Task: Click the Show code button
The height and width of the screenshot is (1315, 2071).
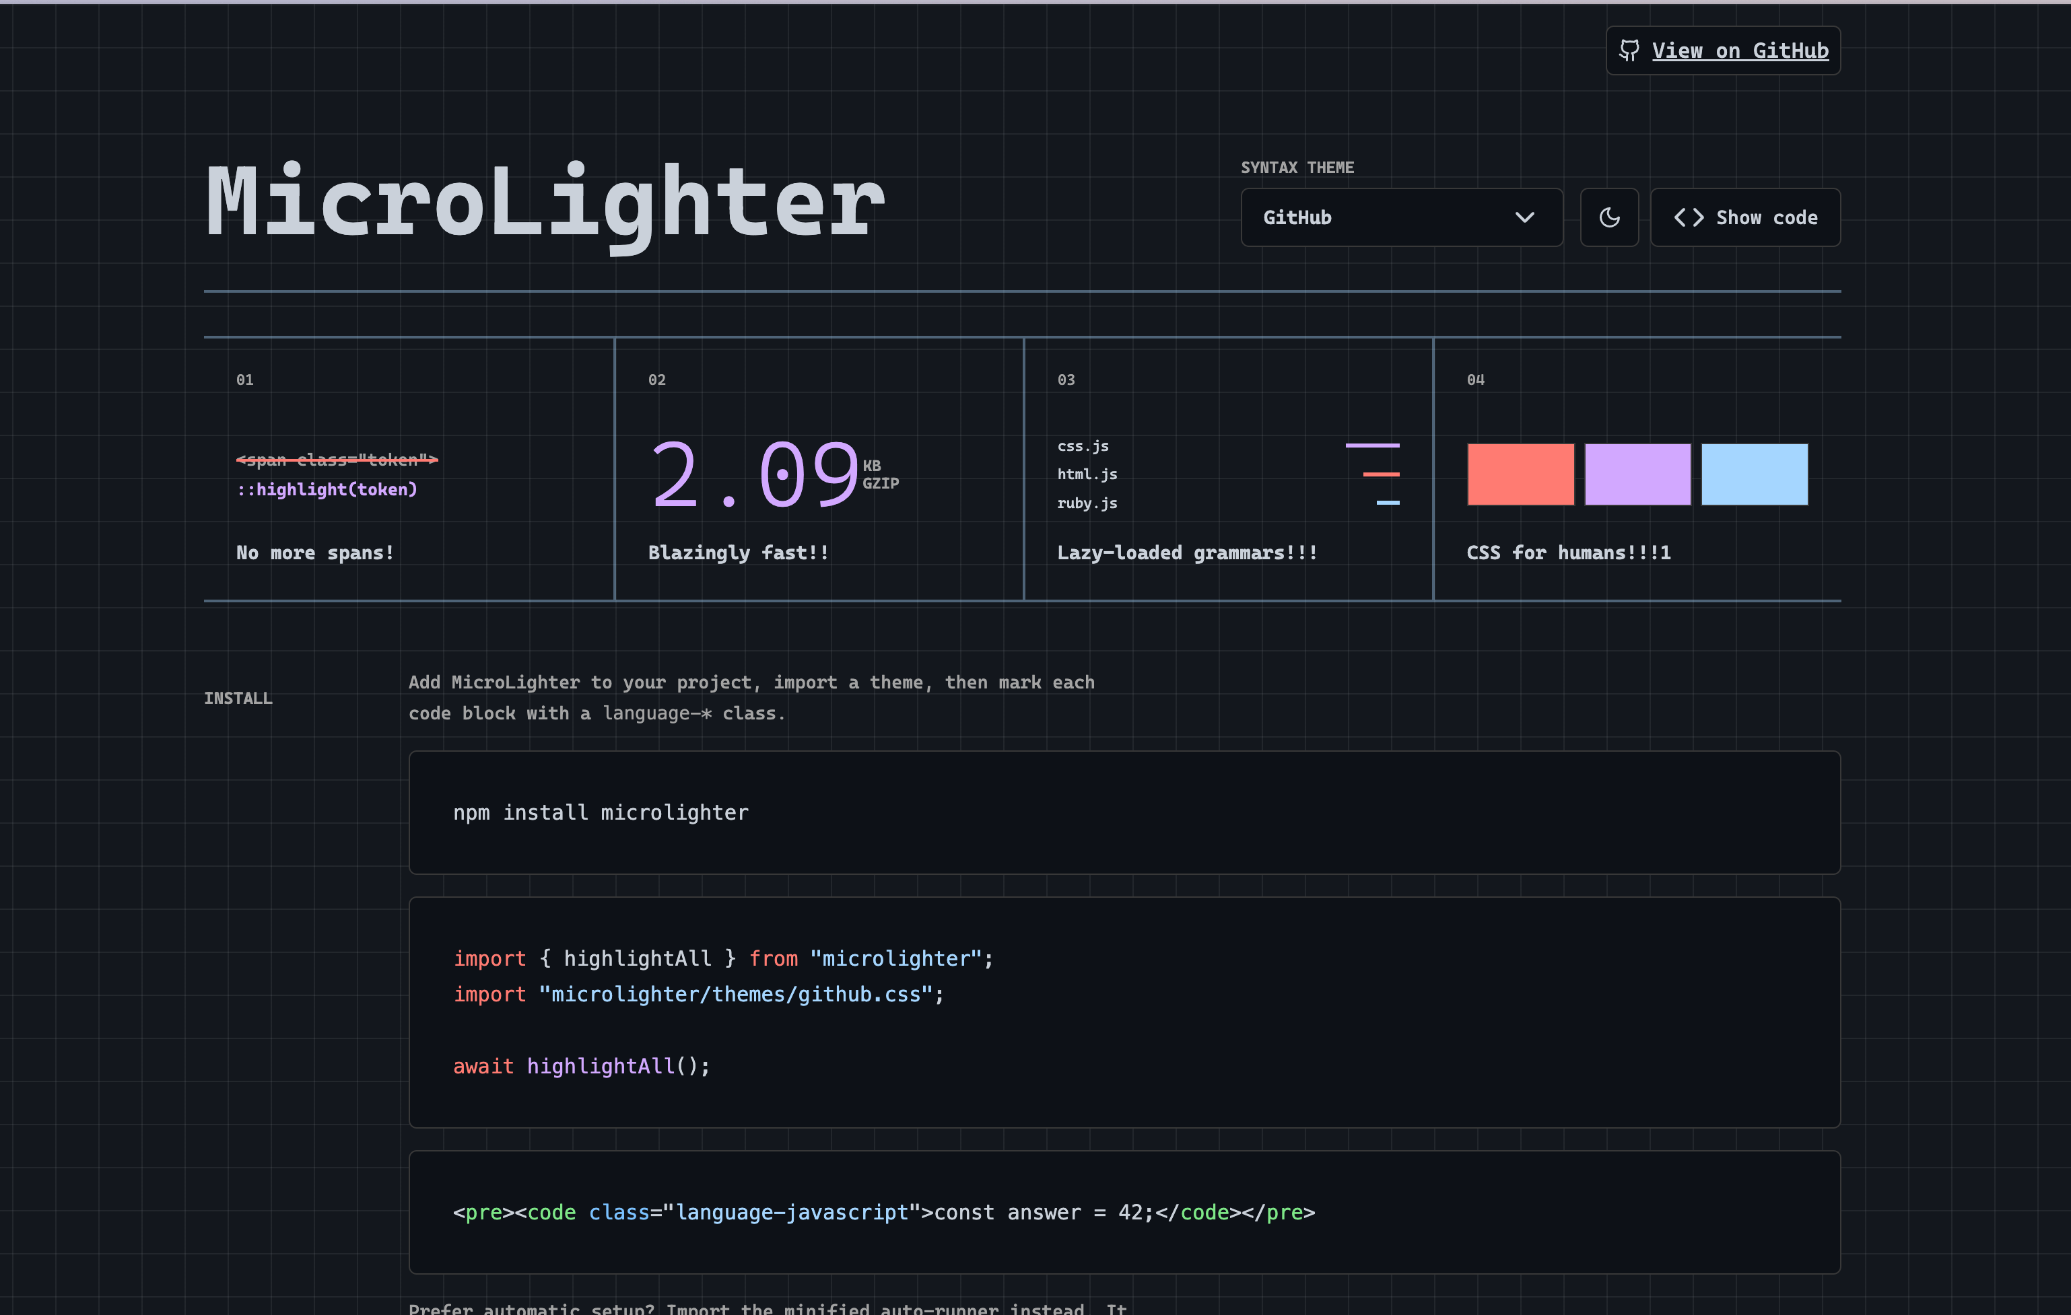Action: coord(1745,217)
